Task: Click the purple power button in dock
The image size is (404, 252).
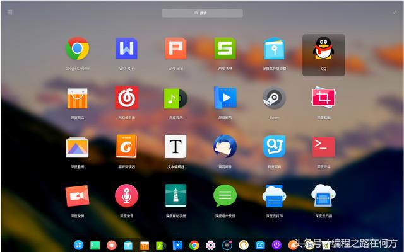Action: pos(276,245)
